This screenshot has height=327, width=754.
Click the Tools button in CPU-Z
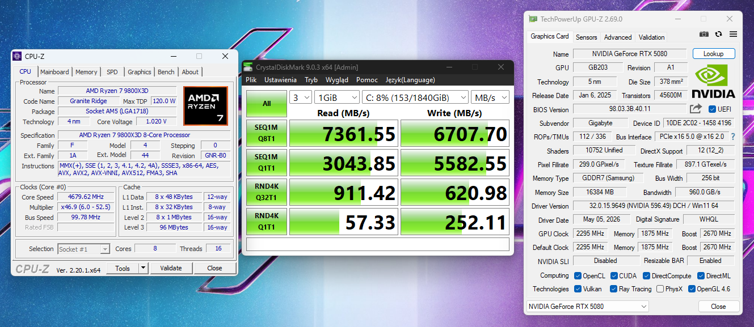pos(123,268)
